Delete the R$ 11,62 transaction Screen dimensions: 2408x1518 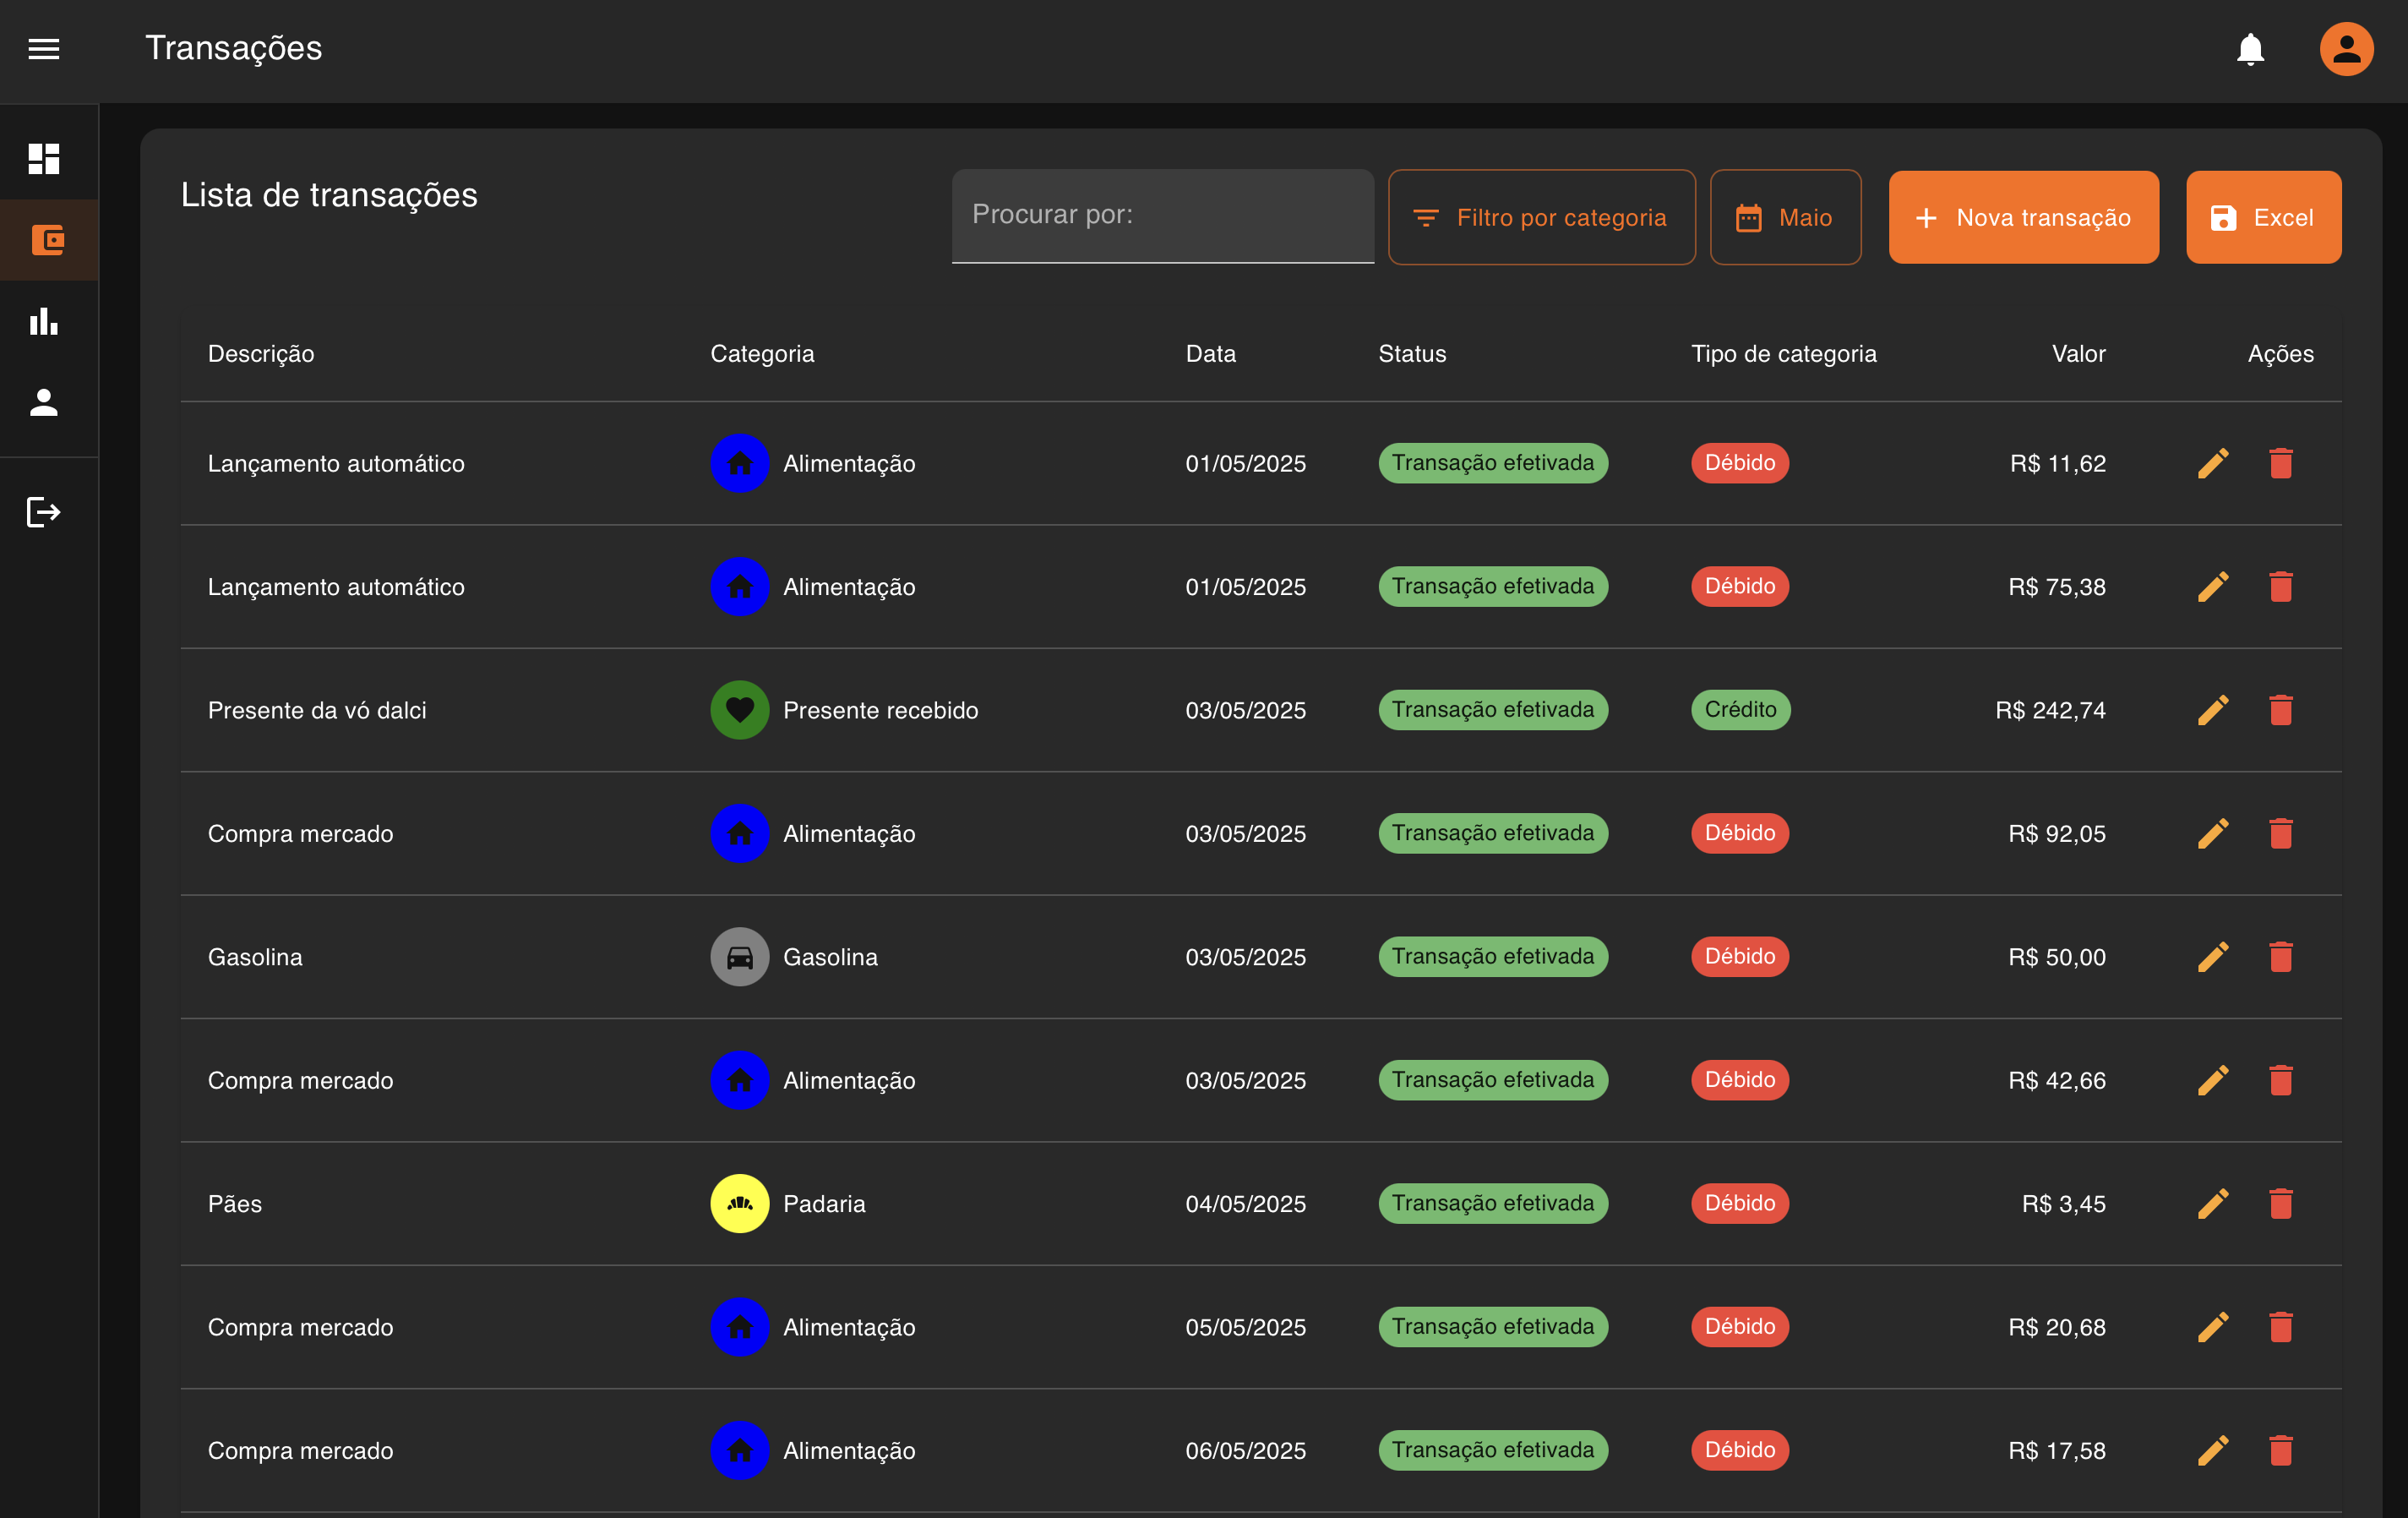coord(2280,463)
